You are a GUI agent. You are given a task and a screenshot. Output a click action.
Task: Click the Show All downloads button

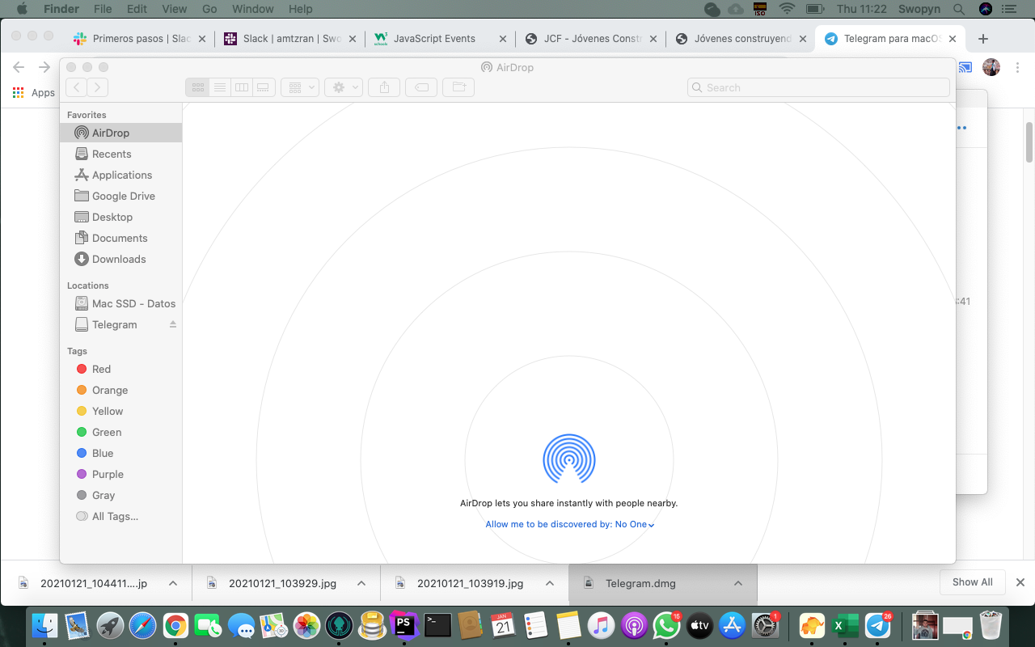click(x=972, y=582)
